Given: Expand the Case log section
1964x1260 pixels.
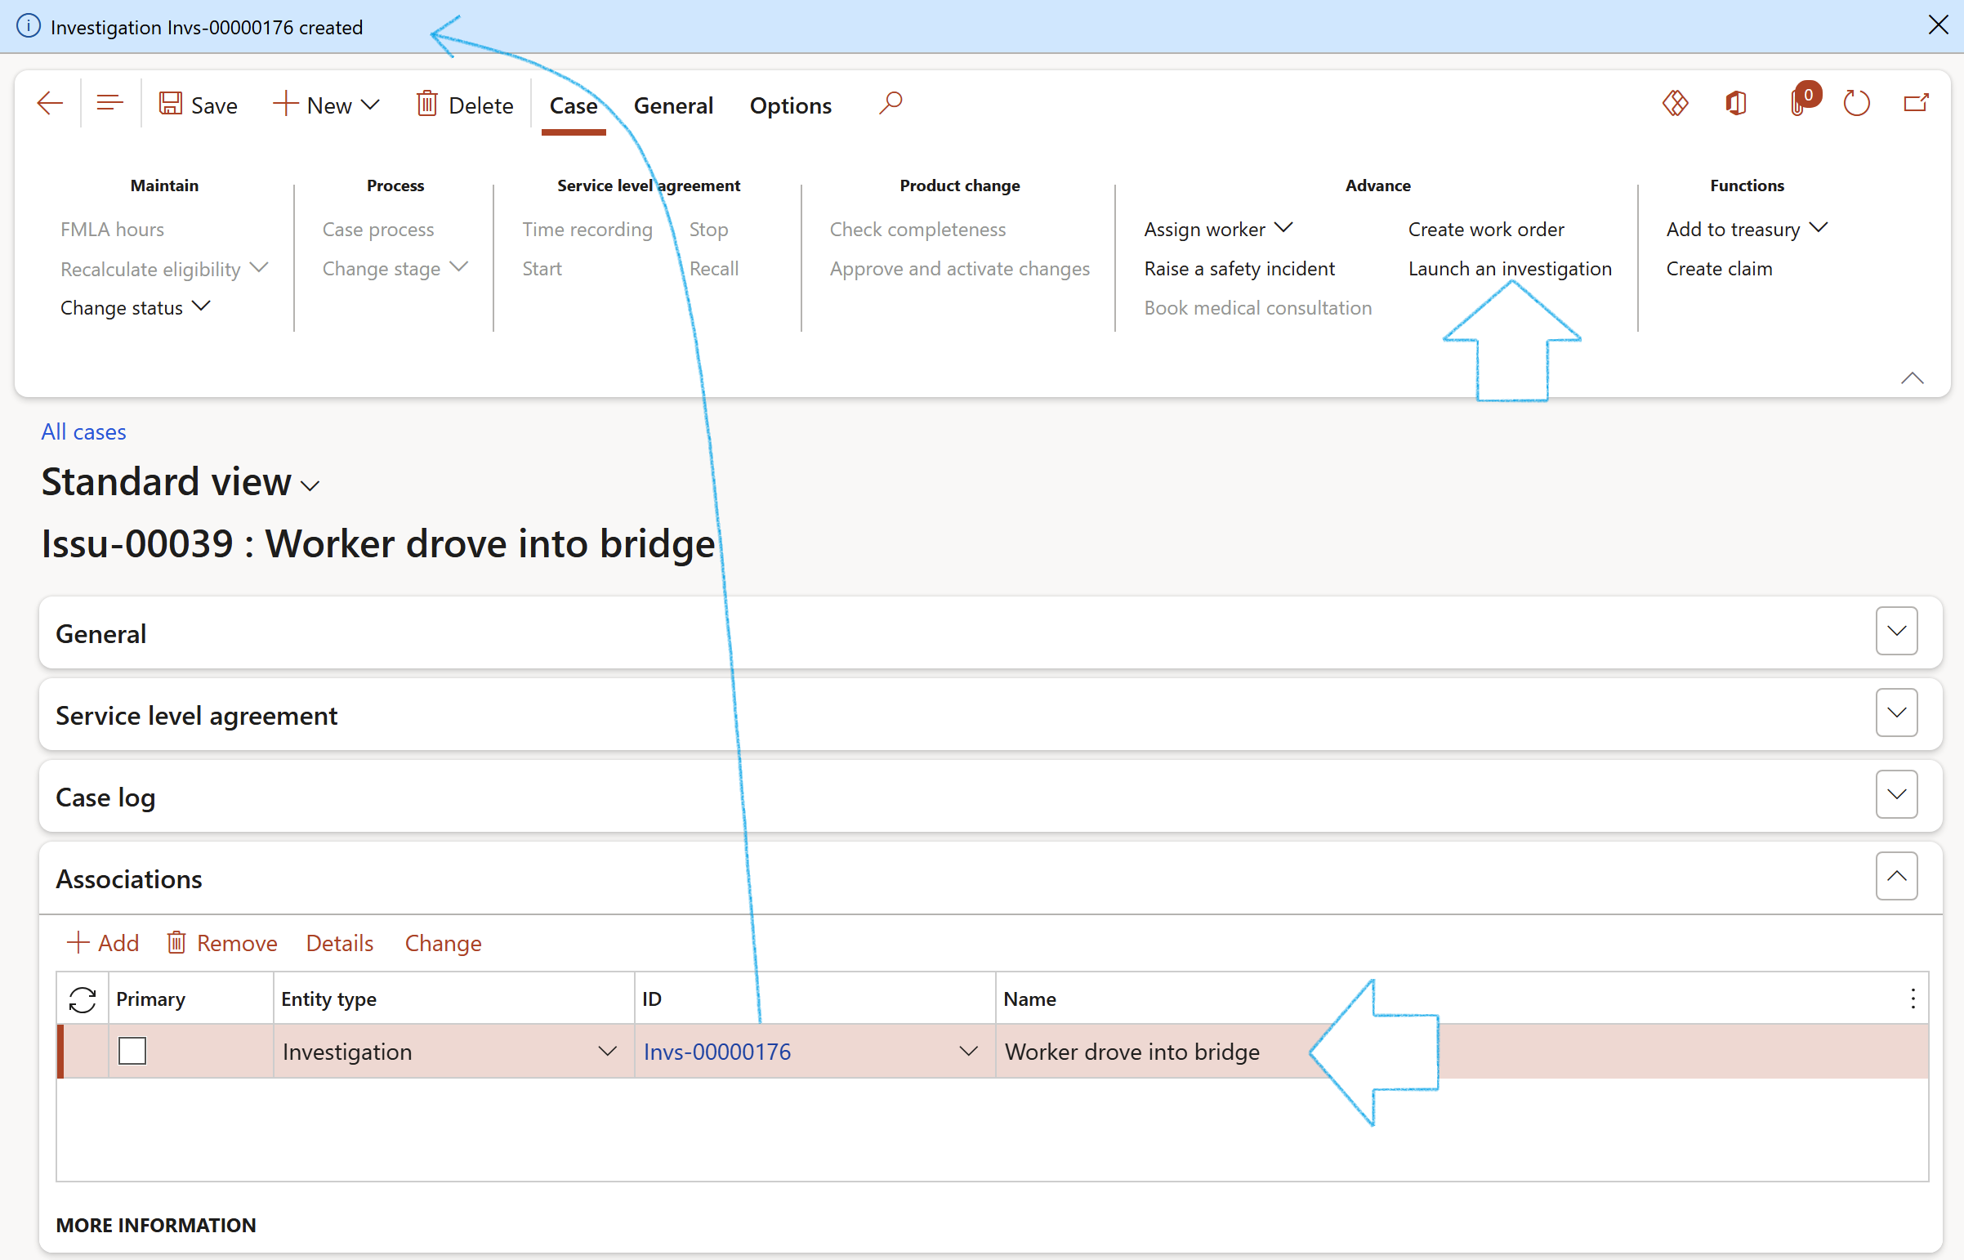Looking at the screenshot, I should [1896, 795].
